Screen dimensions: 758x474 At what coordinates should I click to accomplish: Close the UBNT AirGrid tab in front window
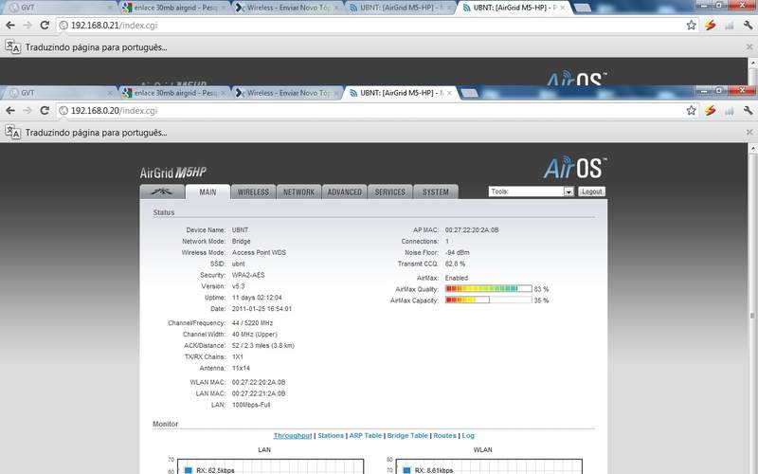449,93
